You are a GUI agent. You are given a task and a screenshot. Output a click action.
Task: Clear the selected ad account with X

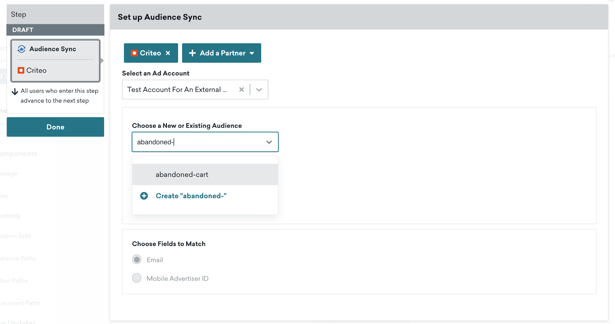coord(241,90)
